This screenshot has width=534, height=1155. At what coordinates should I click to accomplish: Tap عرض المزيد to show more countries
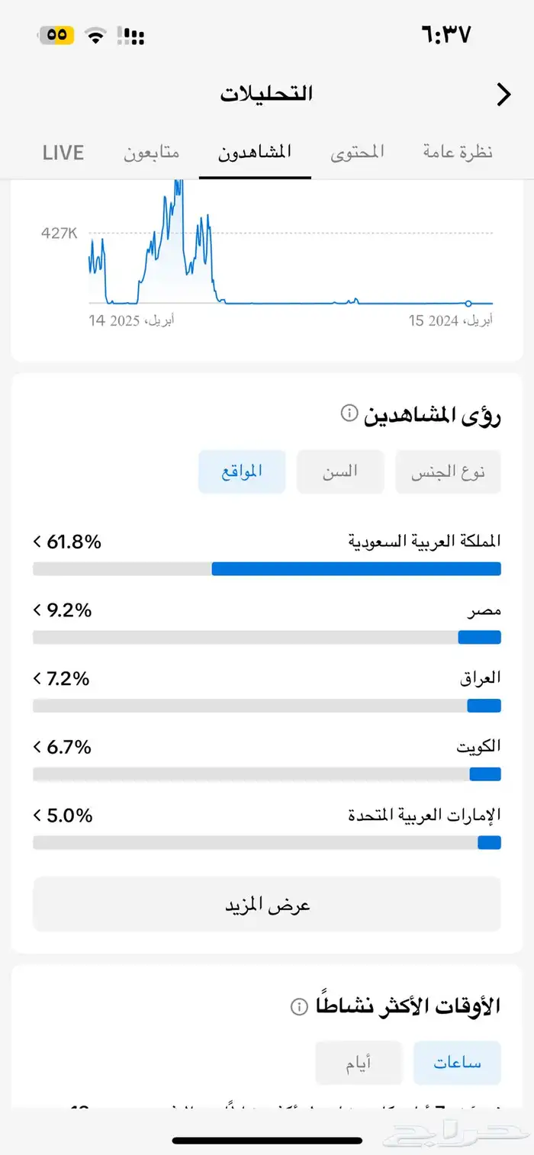tap(265, 904)
